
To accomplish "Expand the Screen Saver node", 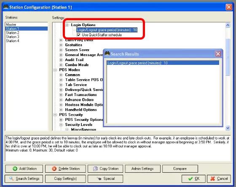I will (61, 50).
